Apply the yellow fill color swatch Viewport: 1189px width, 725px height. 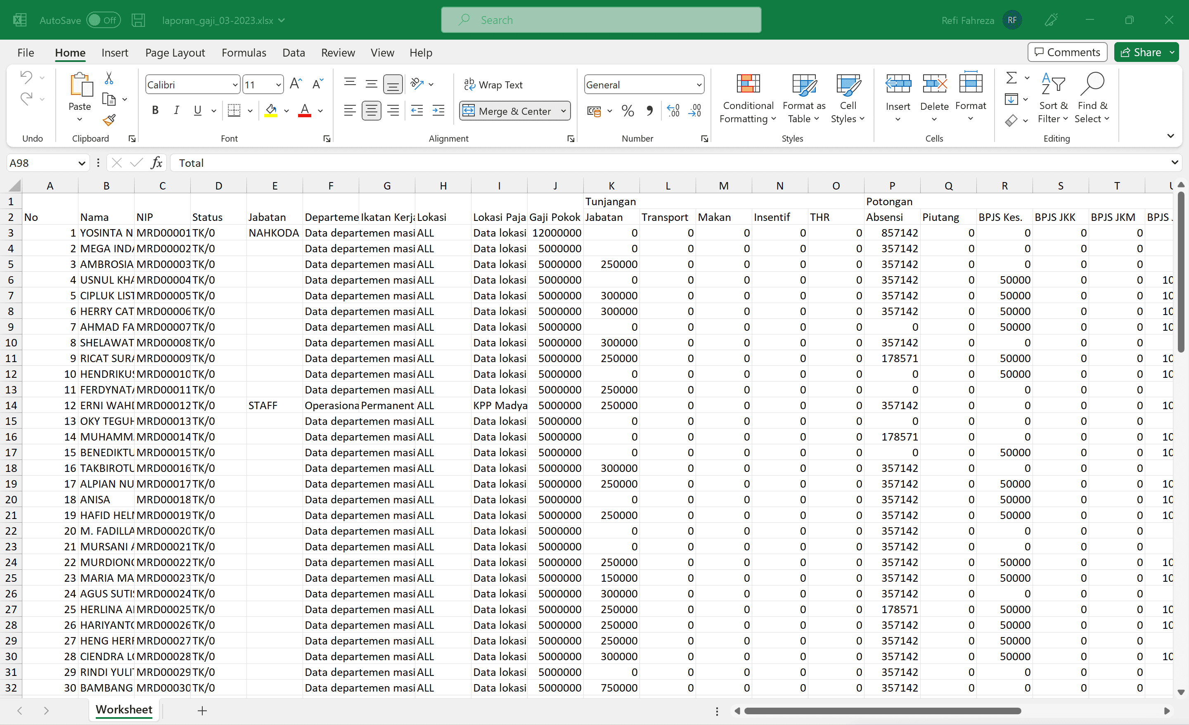pos(271,111)
